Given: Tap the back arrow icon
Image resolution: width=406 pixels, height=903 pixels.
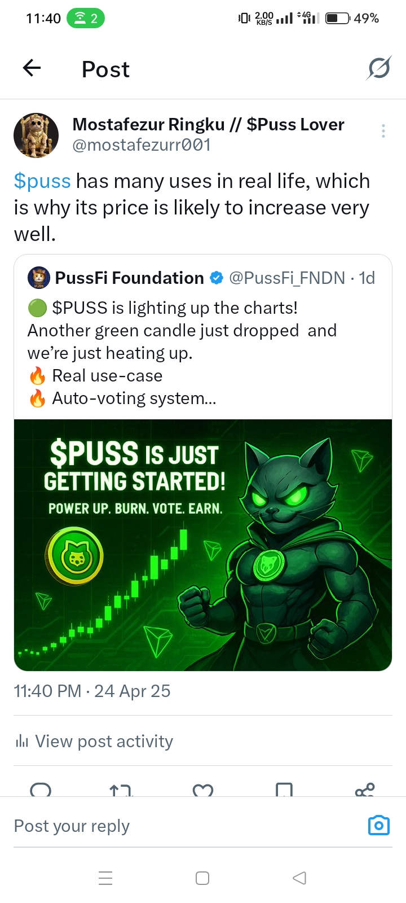Looking at the screenshot, I should [x=32, y=68].
